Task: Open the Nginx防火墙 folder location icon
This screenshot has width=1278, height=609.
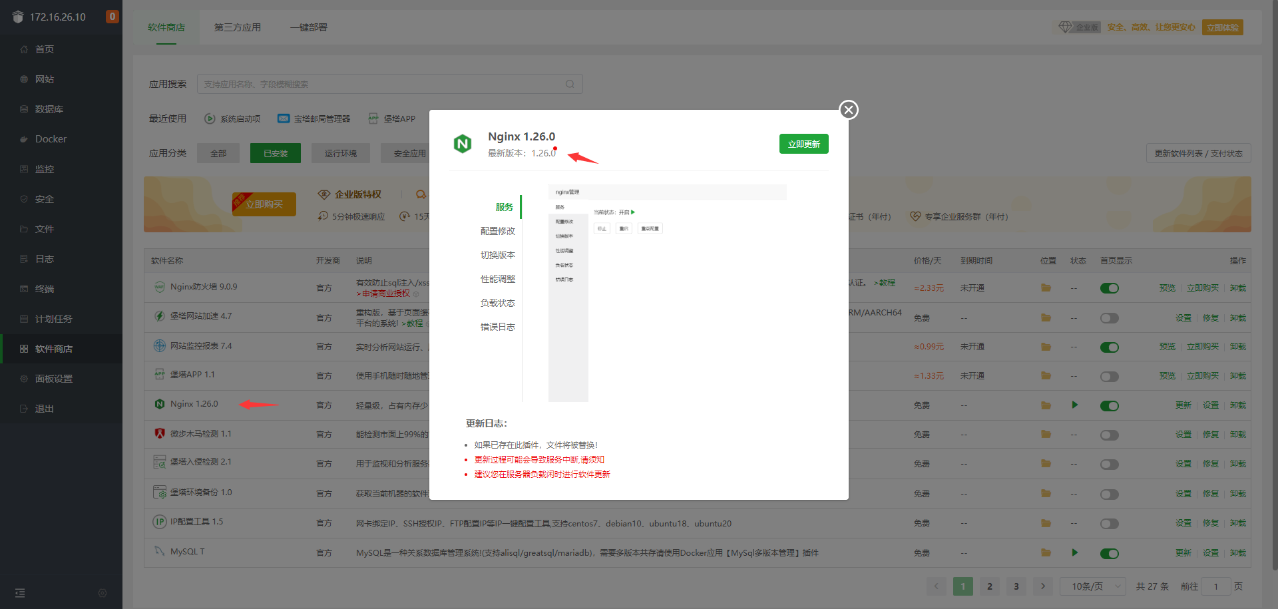Action: point(1046,288)
